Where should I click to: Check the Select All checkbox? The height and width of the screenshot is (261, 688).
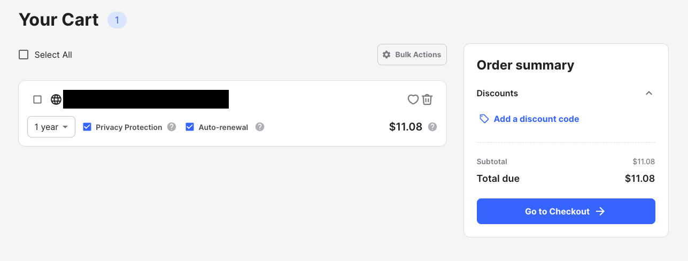click(24, 55)
